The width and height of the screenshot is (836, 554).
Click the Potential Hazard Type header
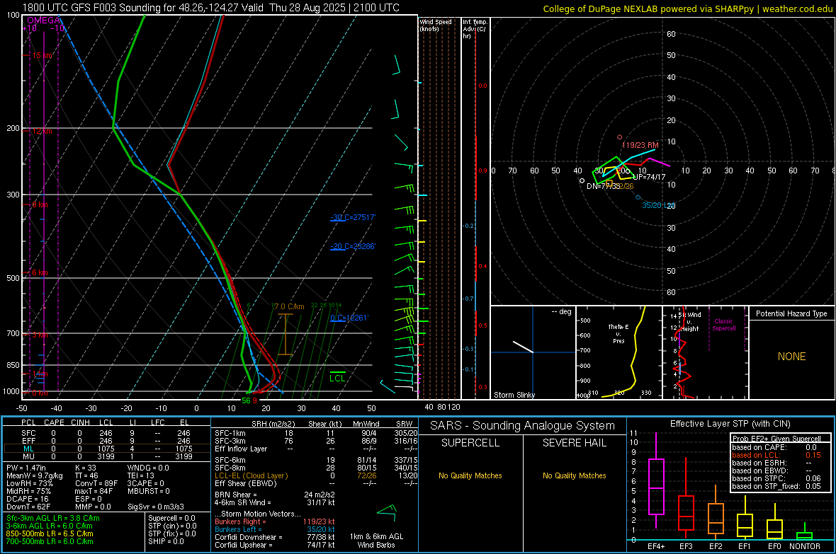(x=792, y=313)
